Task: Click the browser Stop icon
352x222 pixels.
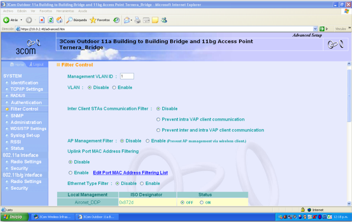Action: coord(42,20)
